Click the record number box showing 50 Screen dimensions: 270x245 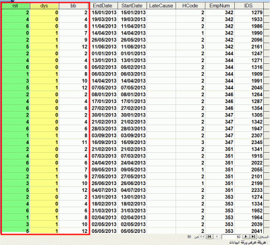tap(232, 237)
